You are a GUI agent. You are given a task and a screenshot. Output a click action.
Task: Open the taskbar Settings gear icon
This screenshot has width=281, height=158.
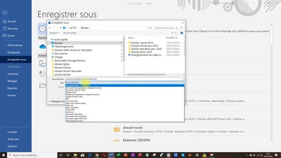197,155
